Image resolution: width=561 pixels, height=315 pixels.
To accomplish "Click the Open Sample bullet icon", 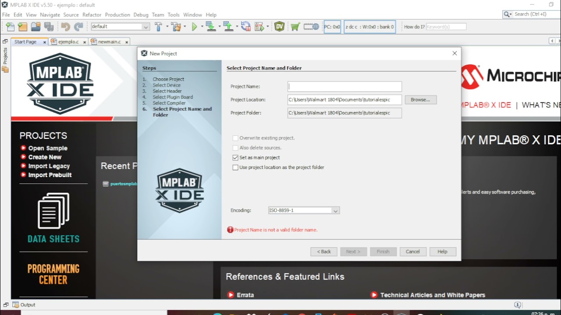I will pos(23,148).
